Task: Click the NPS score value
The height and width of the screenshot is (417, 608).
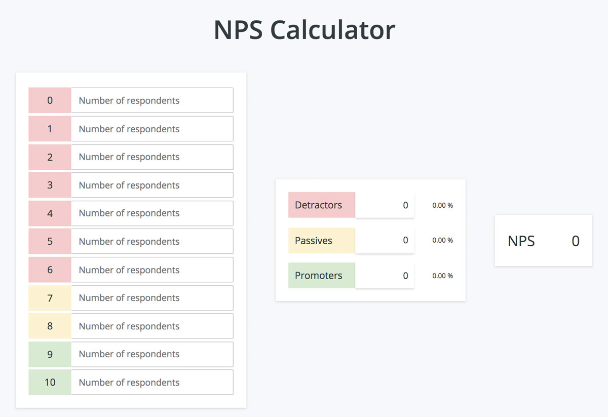Action: click(575, 241)
